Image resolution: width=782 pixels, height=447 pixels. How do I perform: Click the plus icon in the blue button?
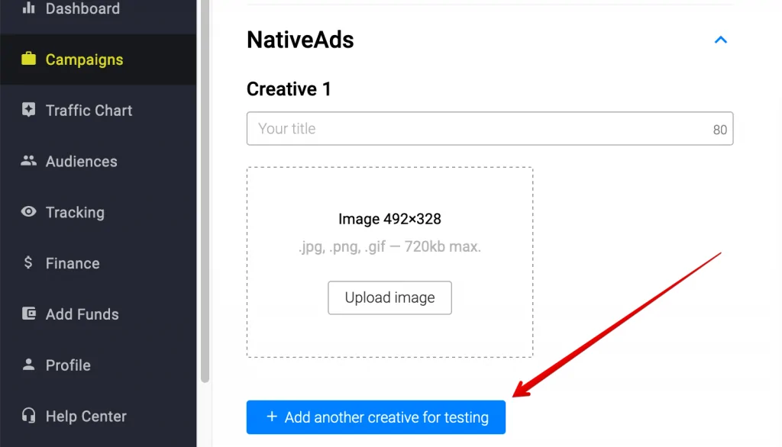tap(271, 417)
